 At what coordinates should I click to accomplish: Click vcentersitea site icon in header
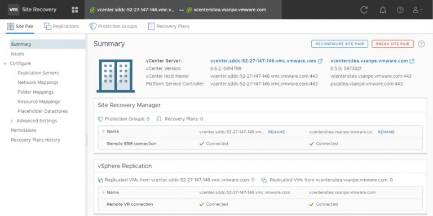tap(189, 10)
